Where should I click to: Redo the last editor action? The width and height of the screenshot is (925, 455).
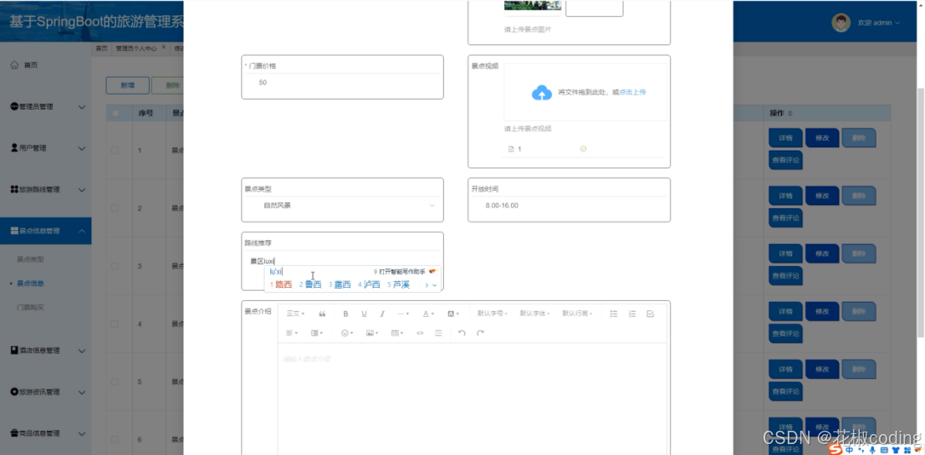(480, 333)
